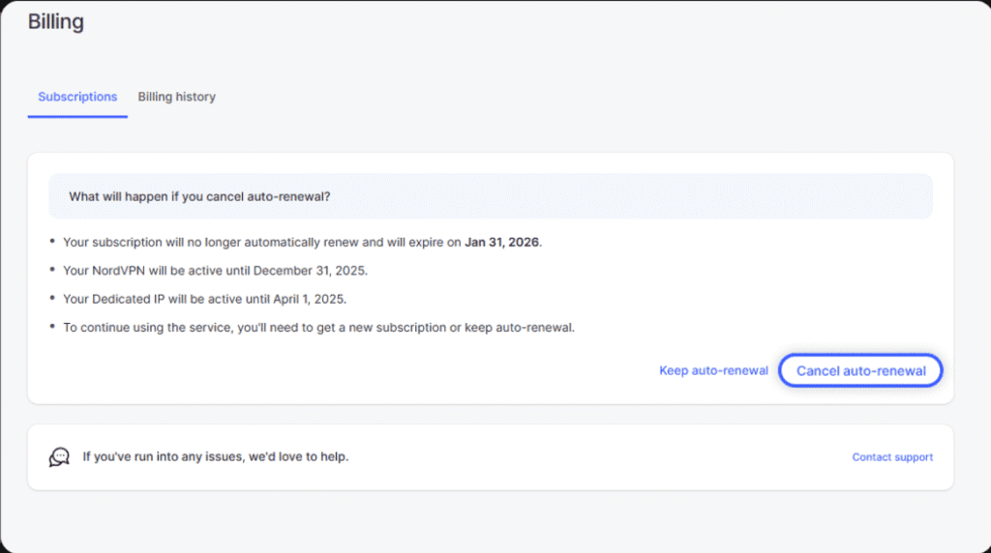
Task: Select the Subscriptions tab
Action: tap(77, 97)
